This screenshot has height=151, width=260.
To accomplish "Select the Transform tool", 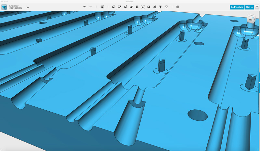I will coord(102,7).
